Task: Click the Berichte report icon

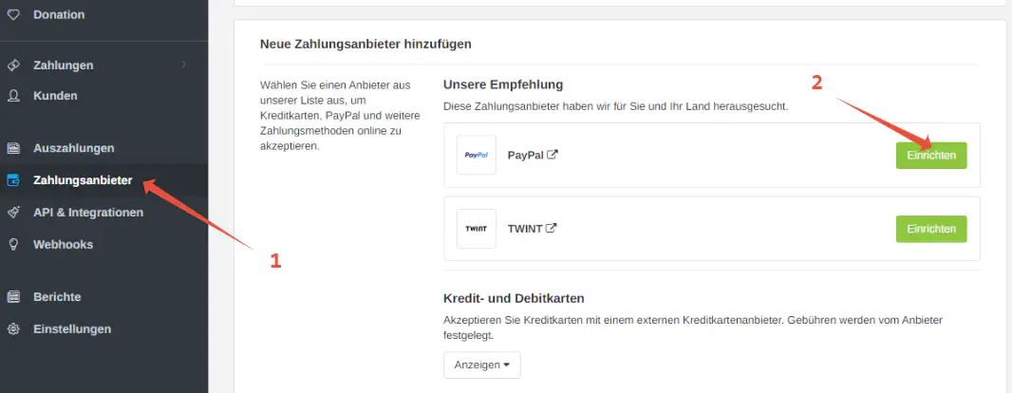Action: point(13,296)
